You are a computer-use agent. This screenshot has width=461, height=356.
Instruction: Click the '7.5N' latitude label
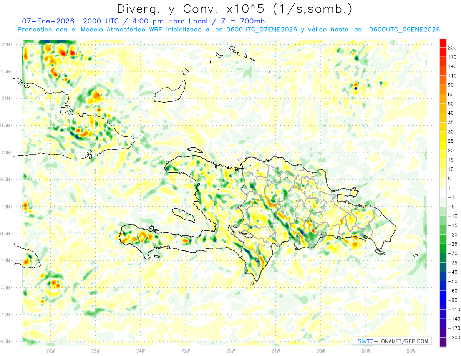(x=6, y=288)
